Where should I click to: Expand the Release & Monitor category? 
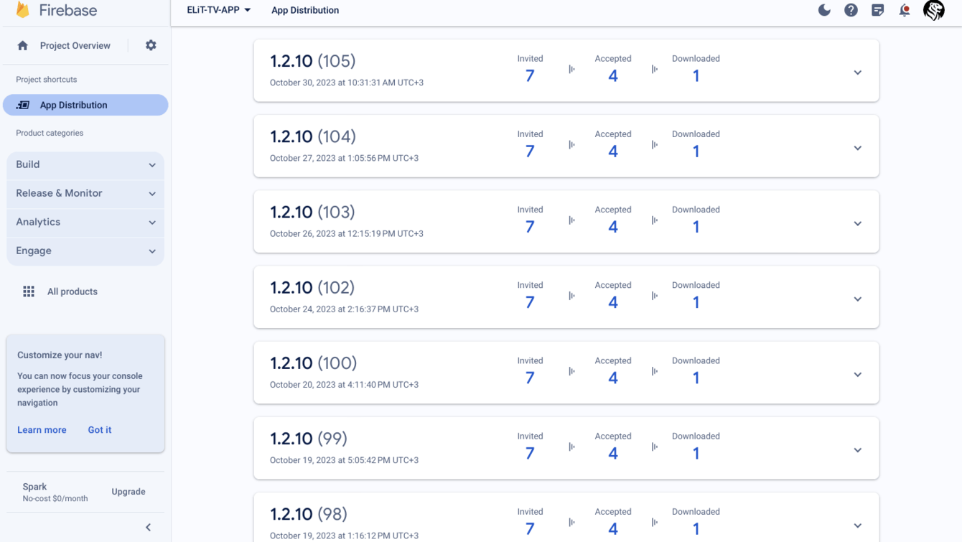click(x=85, y=194)
